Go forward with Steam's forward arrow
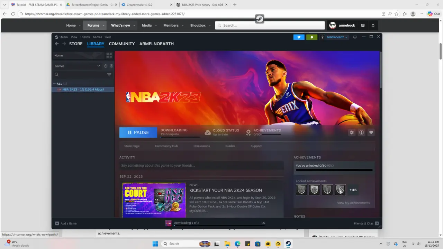Image resolution: width=443 pixels, height=249 pixels. click(64, 44)
